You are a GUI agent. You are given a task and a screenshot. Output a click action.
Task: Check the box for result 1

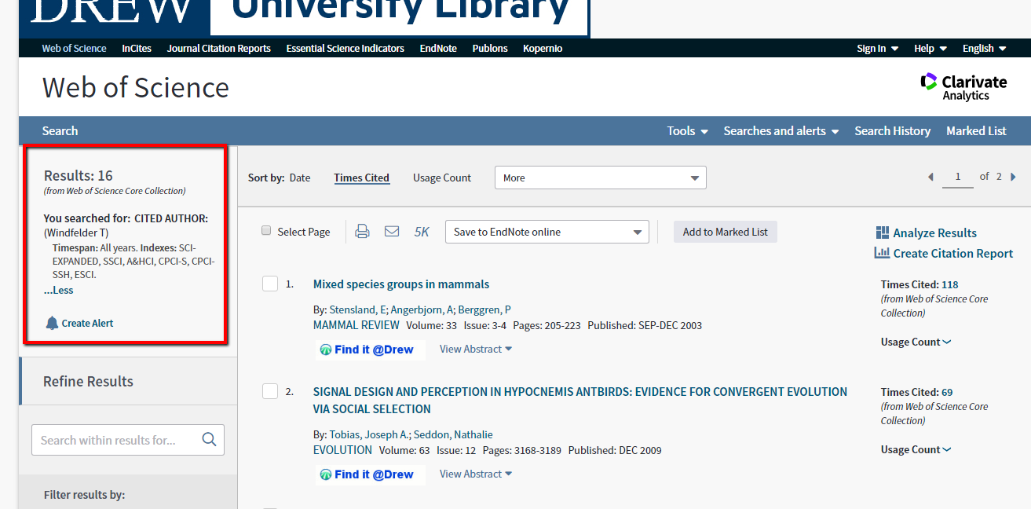(270, 284)
